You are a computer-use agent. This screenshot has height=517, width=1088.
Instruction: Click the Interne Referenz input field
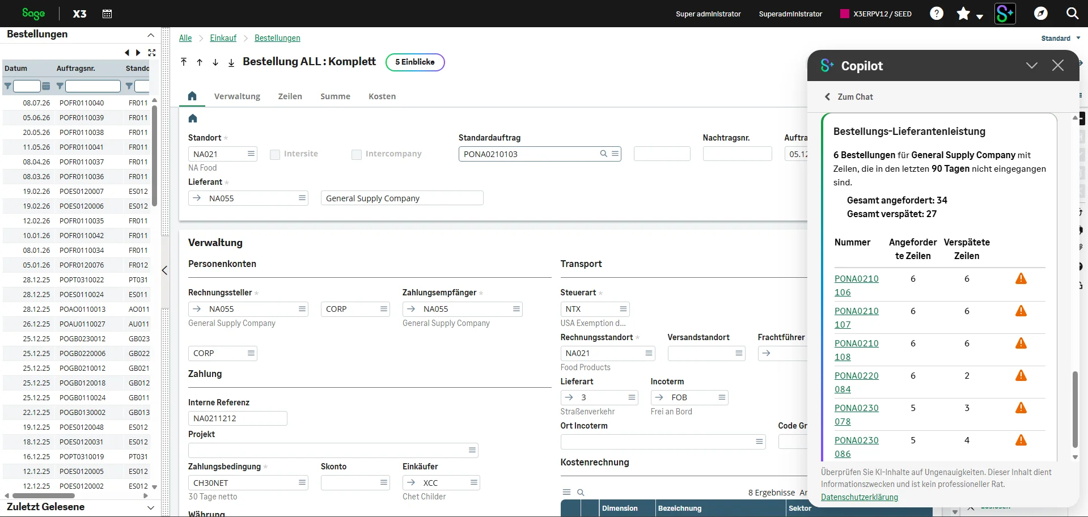tap(237, 418)
